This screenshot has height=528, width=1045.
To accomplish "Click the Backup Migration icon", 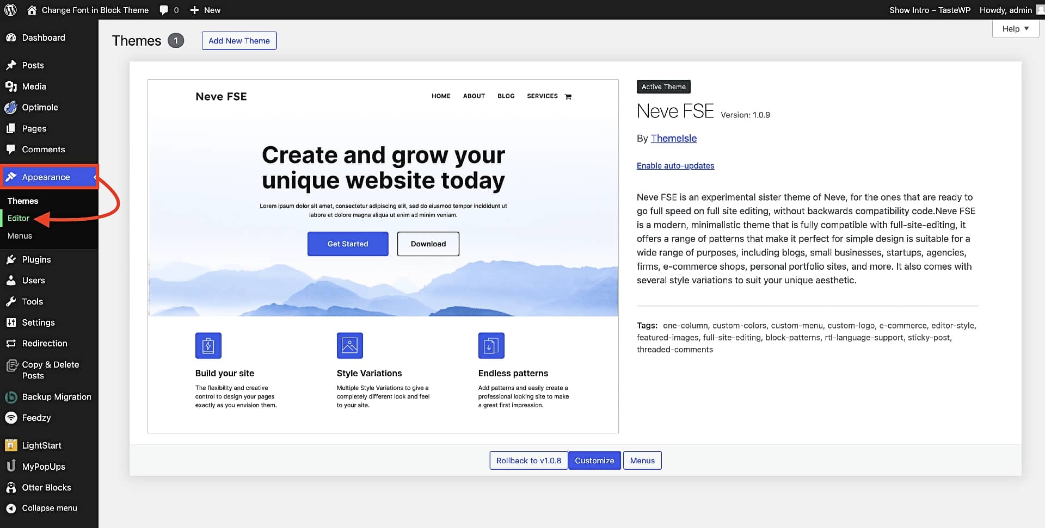I will click(11, 397).
